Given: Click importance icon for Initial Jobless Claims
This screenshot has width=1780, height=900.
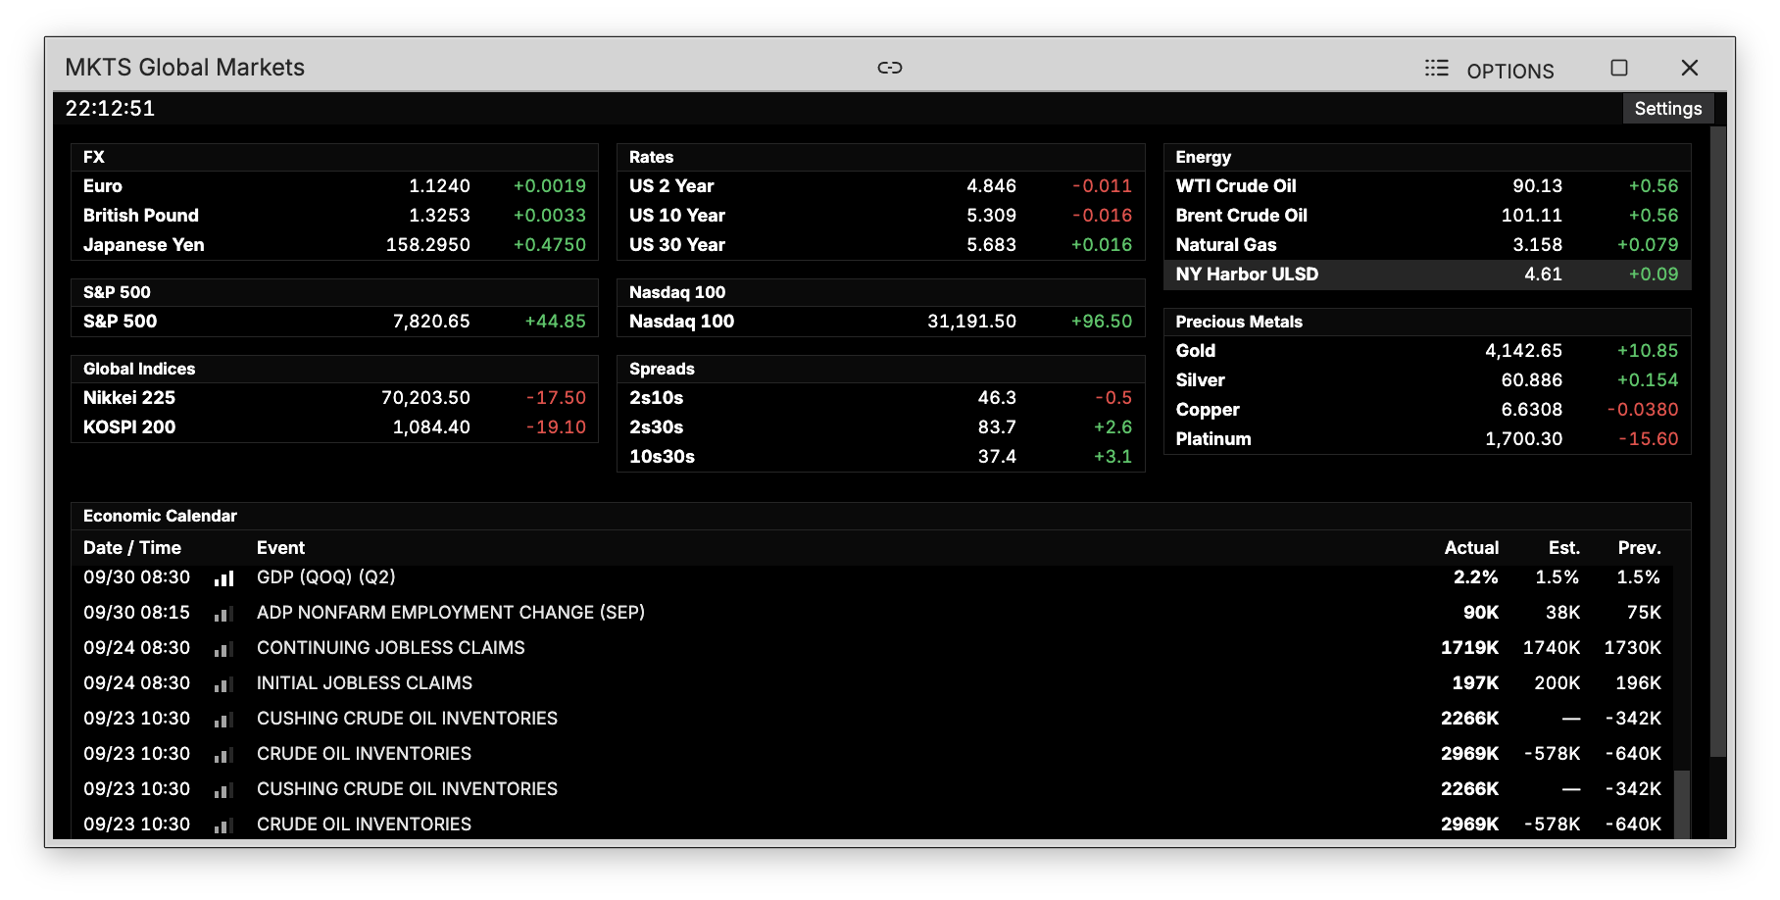Looking at the screenshot, I should click(x=224, y=684).
